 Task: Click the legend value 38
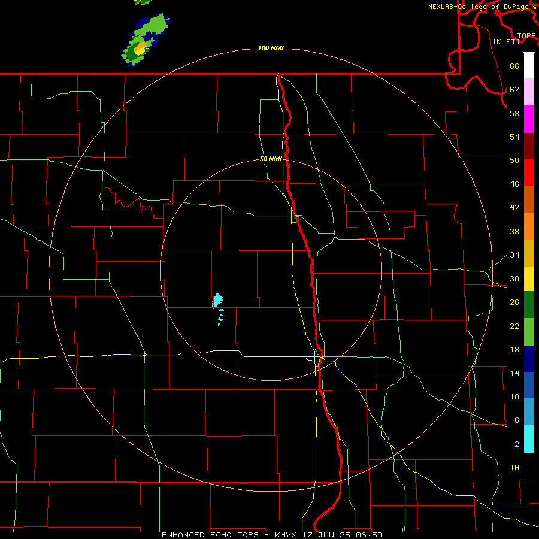coord(514,231)
